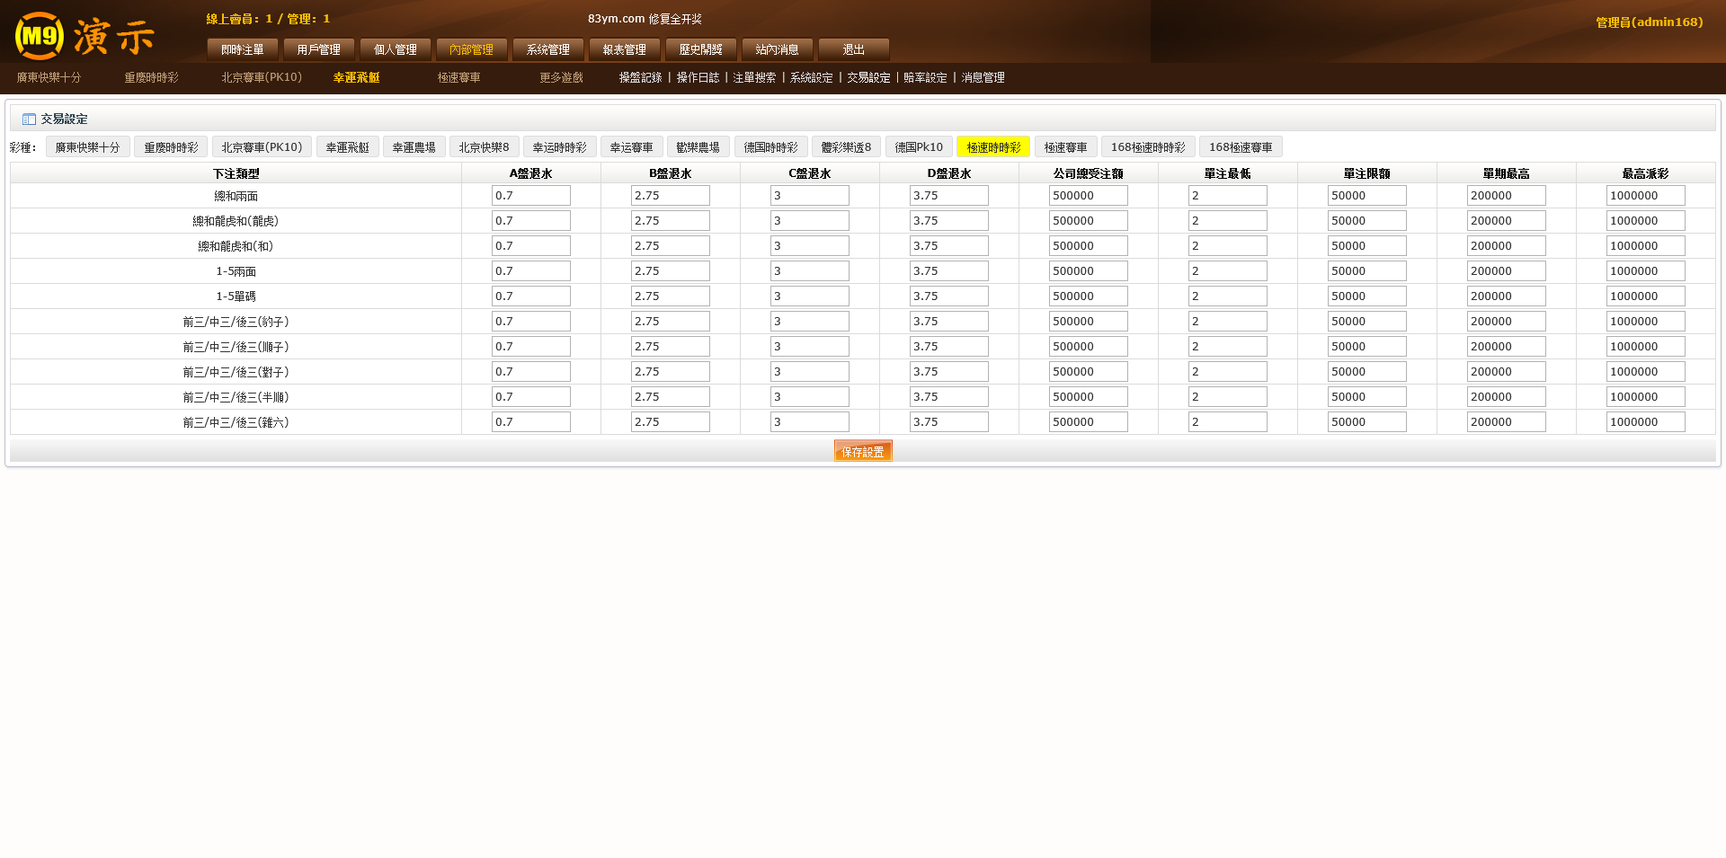Click the 交易設定 panel header icon

29,119
